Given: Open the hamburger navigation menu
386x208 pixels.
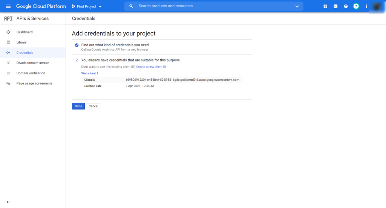Looking at the screenshot, I should tap(8, 6).
